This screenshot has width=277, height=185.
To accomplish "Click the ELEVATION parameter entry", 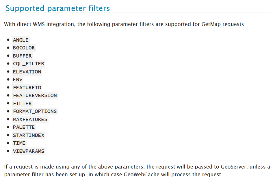I will click(x=27, y=72).
